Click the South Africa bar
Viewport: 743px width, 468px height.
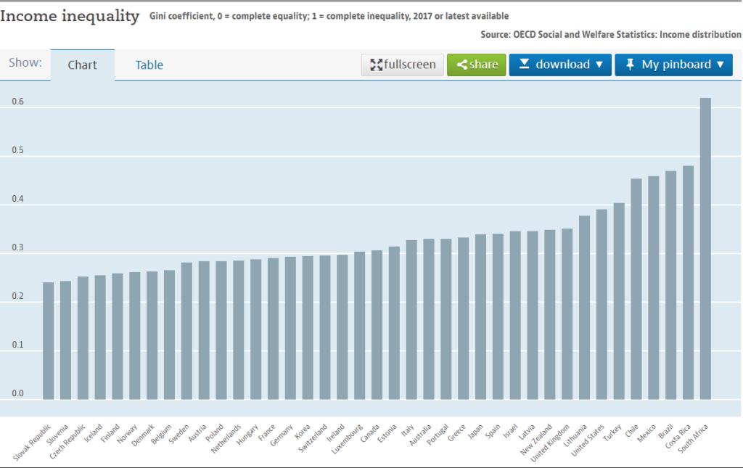(x=705, y=249)
